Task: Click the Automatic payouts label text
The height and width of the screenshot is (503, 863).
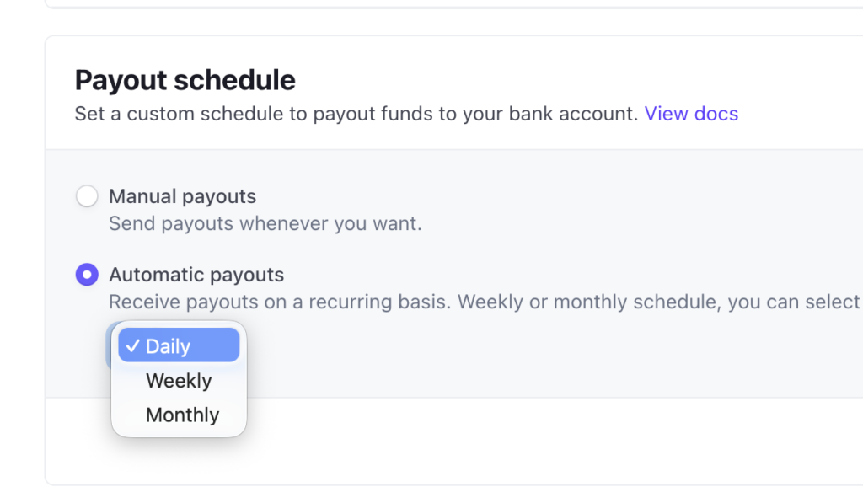Action: click(x=196, y=275)
